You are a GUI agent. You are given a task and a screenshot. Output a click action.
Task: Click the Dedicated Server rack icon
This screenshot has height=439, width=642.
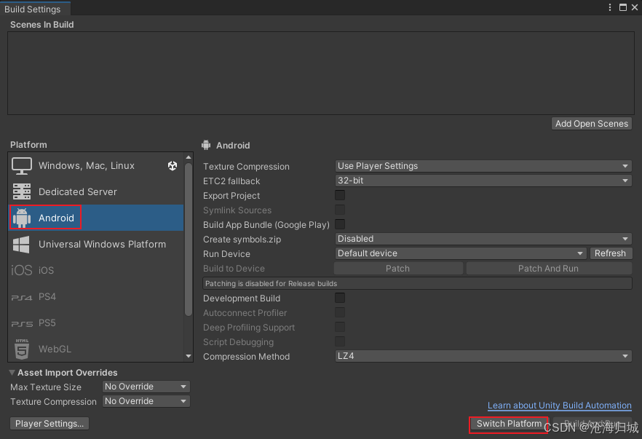pyautogui.click(x=22, y=191)
